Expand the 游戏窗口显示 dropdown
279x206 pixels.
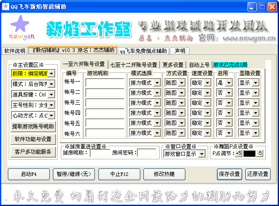[202, 154]
